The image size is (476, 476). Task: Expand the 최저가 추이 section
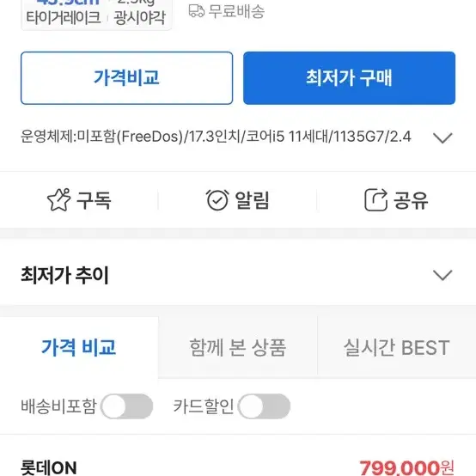(442, 275)
